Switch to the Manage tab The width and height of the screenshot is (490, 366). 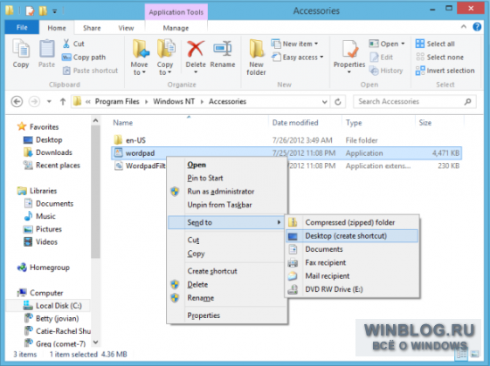(176, 28)
